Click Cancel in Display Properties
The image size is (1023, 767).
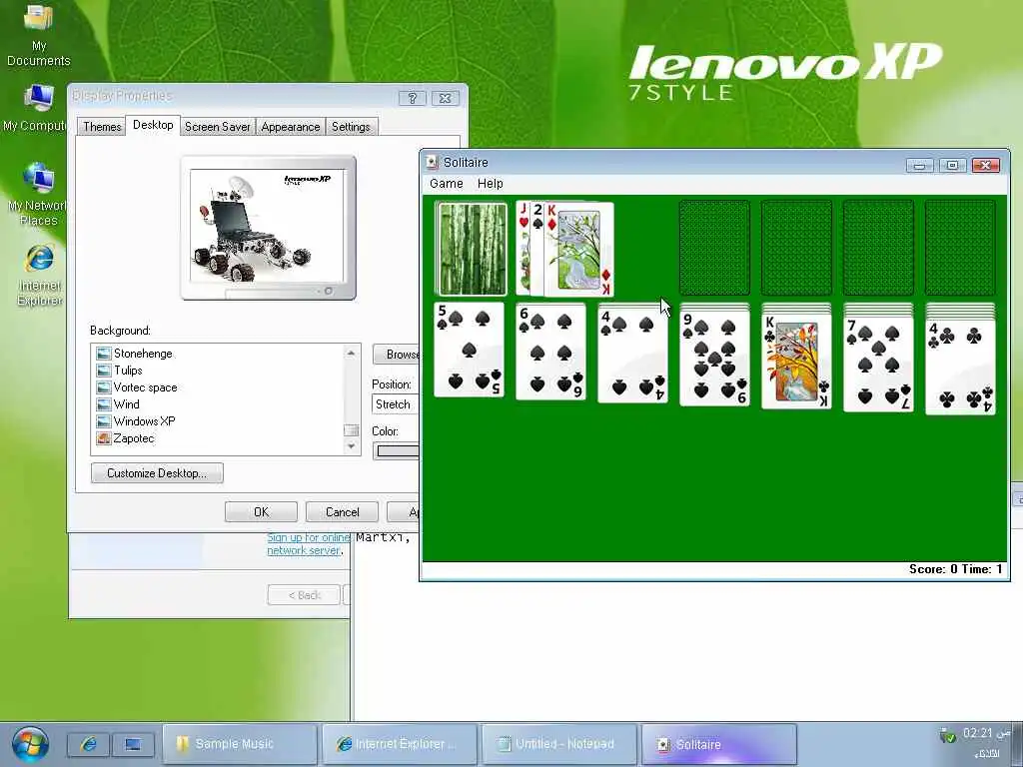(342, 512)
